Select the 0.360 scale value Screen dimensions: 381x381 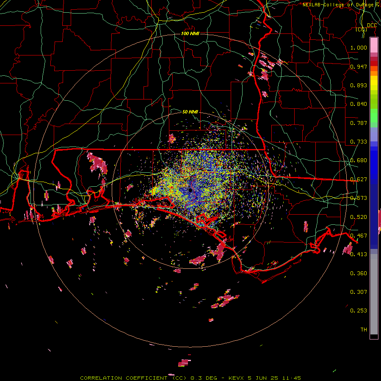click(x=359, y=273)
